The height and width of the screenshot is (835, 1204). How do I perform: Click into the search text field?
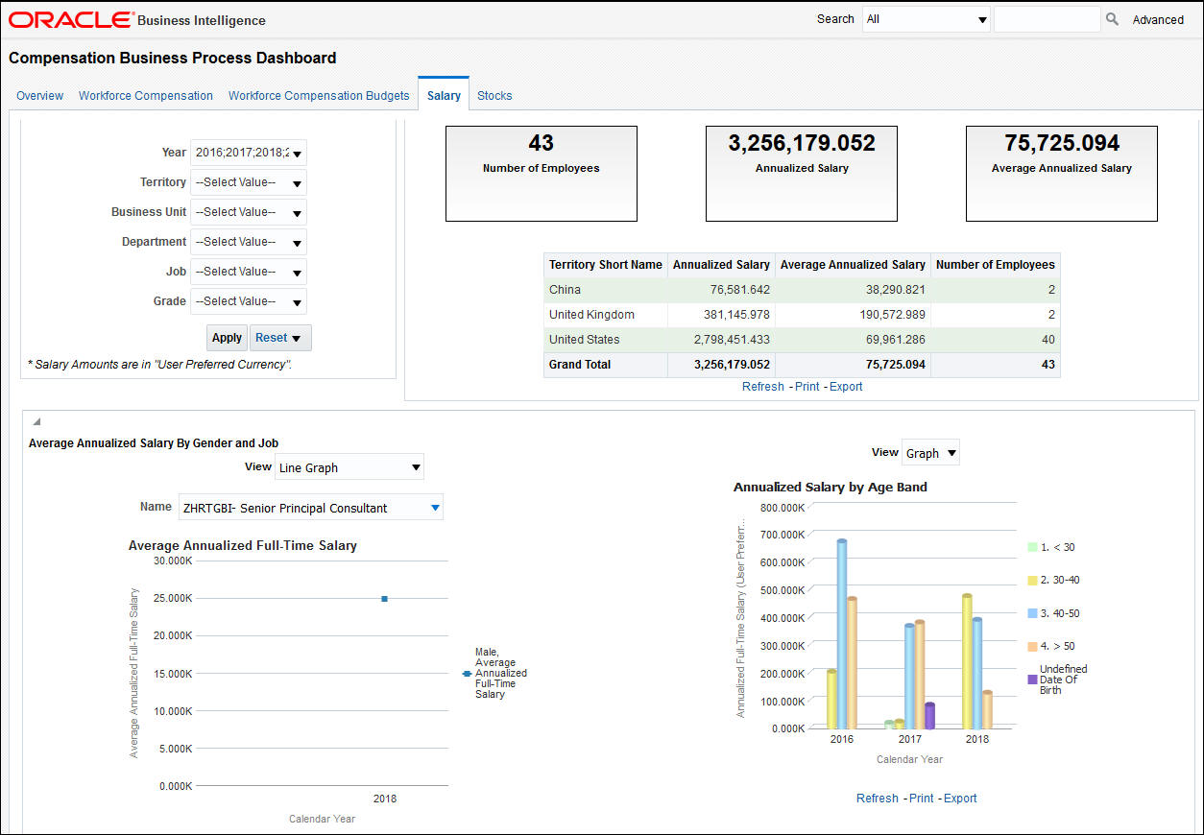click(1046, 19)
